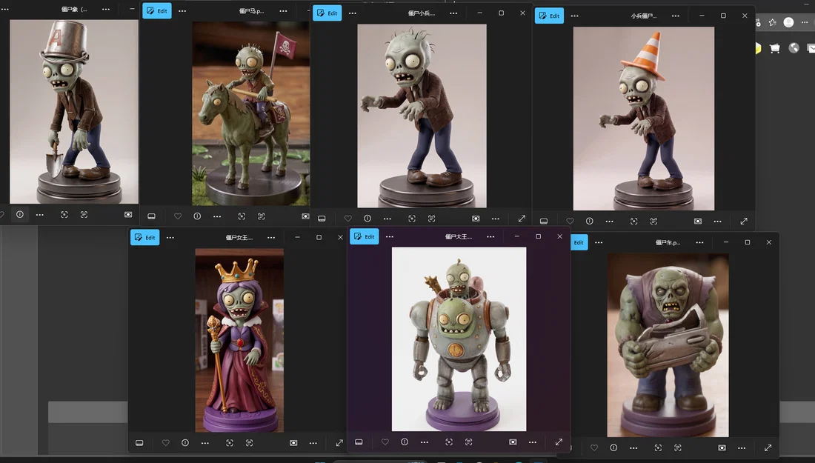Scan text in 僵尸女王 window
Screen dimensions: 815x463
point(249,443)
